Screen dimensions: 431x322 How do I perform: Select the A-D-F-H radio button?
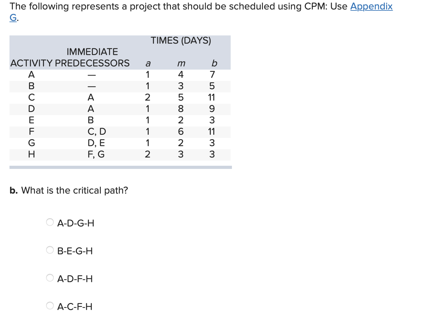pos(50,278)
